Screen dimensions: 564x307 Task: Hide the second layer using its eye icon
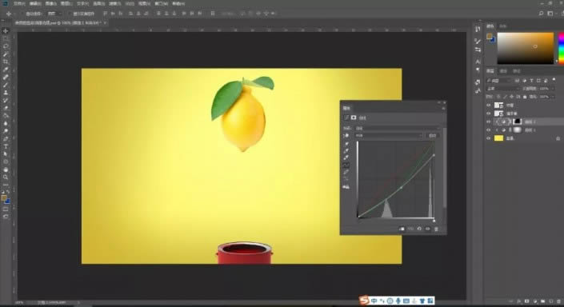pos(489,114)
